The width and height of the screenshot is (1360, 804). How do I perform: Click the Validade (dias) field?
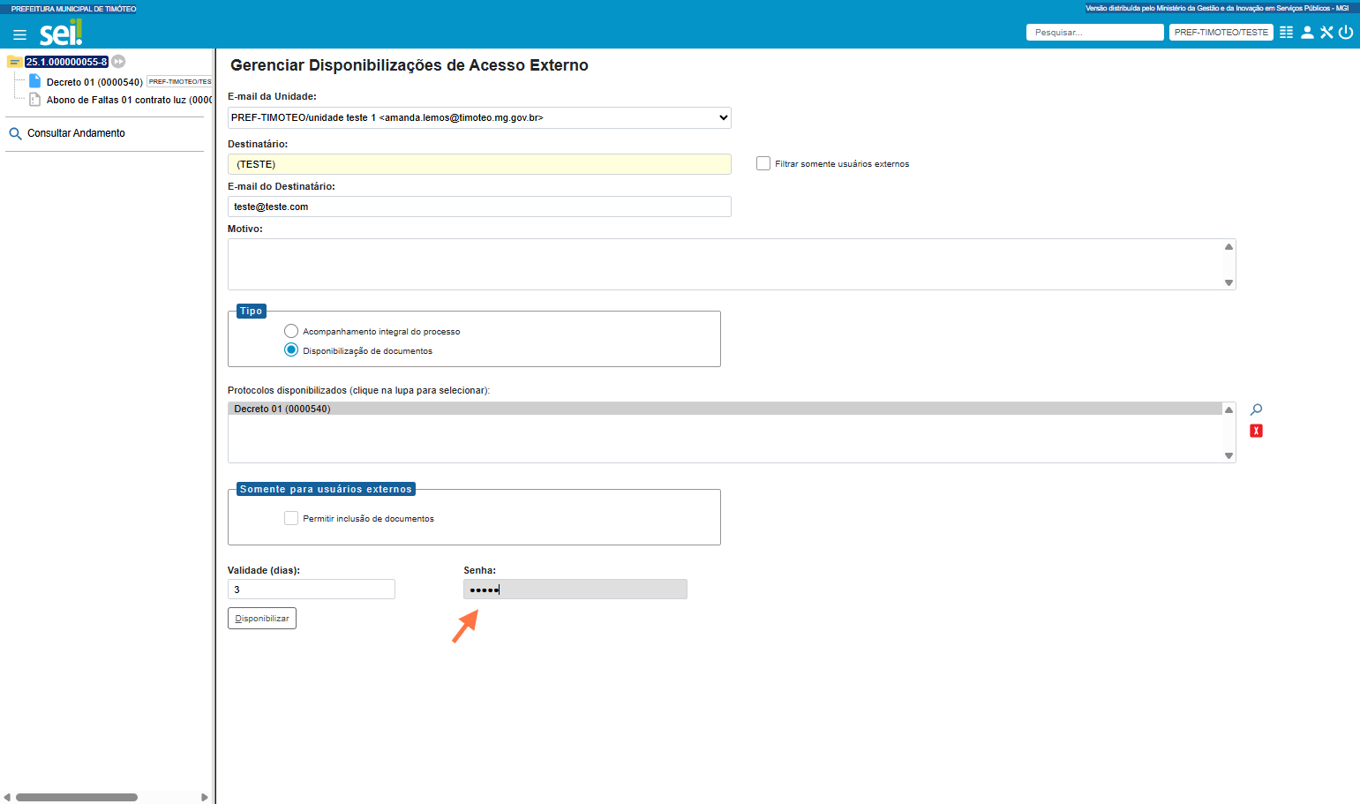point(312,590)
